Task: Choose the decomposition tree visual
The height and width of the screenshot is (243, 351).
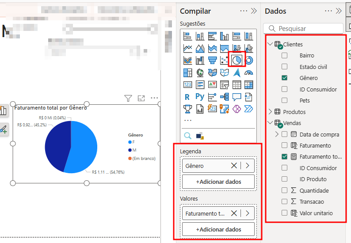Action: point(224,97)
